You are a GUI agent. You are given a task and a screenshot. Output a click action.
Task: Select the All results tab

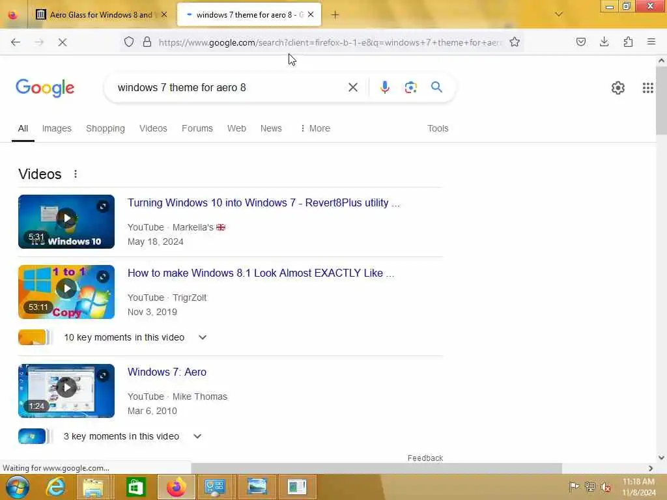click(23, 128)
